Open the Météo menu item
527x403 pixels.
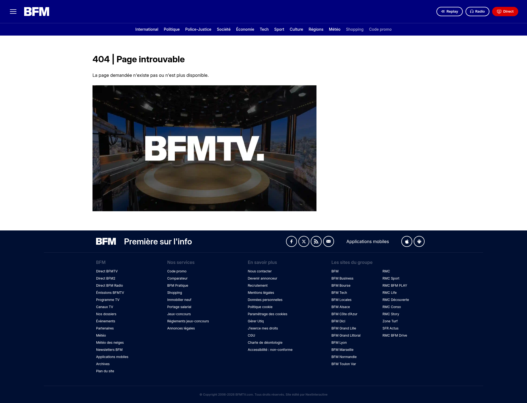(335, 29)
